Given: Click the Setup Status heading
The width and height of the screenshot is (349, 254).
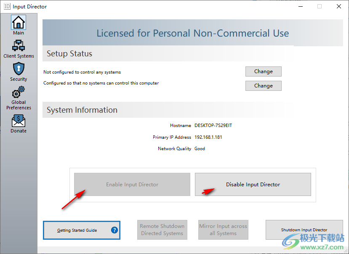Looking at the screenshot, I should tap(69, 53).
